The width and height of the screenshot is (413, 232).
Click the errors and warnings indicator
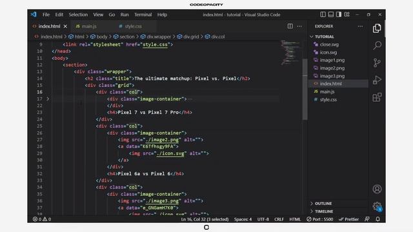coord(42,219)
